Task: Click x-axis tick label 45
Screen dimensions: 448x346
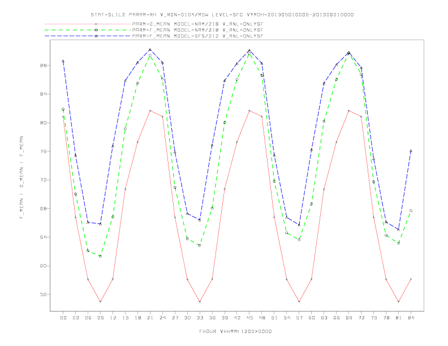Action: [249, 318]
